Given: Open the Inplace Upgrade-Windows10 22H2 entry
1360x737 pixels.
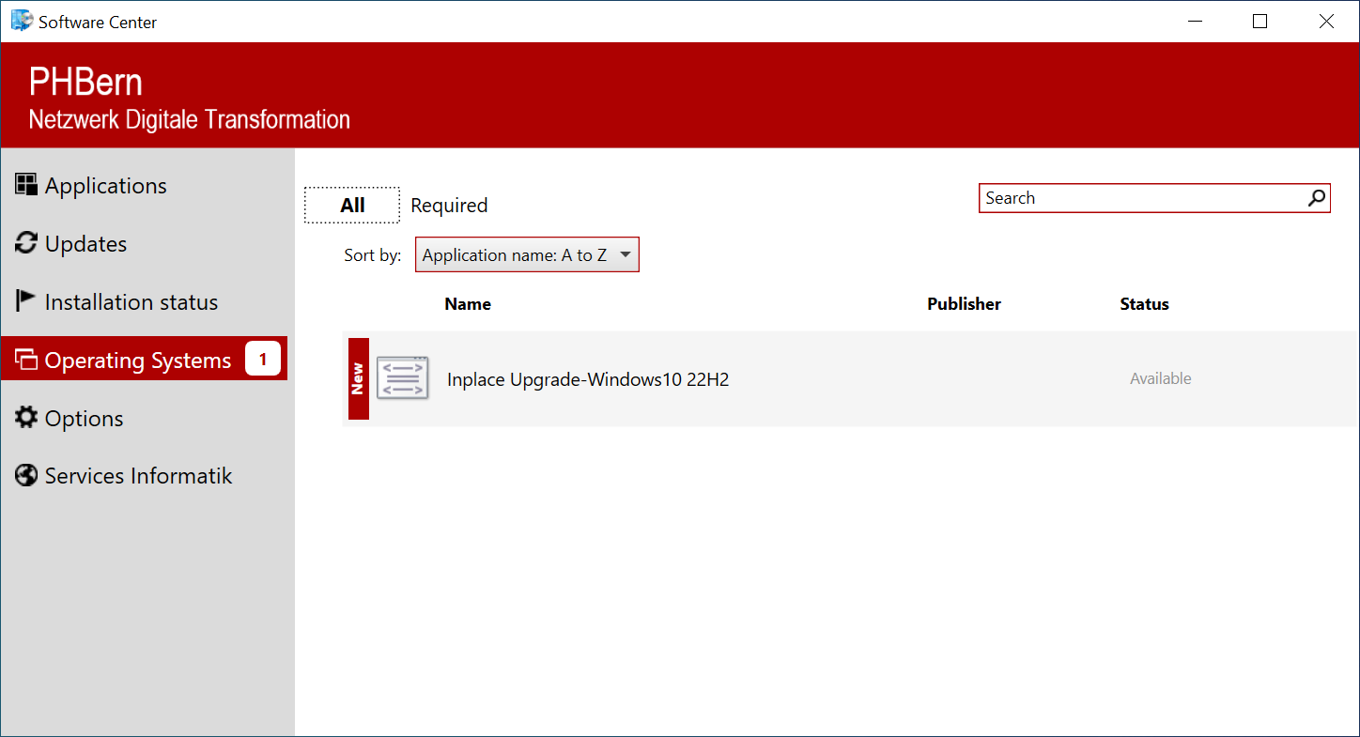Looking at the screenshot, I should [x=851, y=378].
